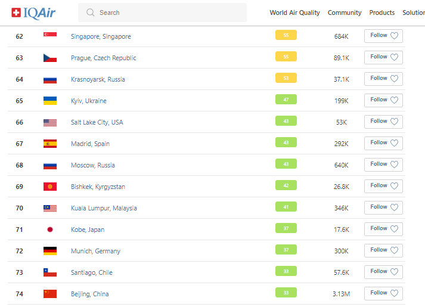This screenshot has width=425, height=307.
Task: Toggle Follow for Moscow, Russia
Action: click(383, 165)
